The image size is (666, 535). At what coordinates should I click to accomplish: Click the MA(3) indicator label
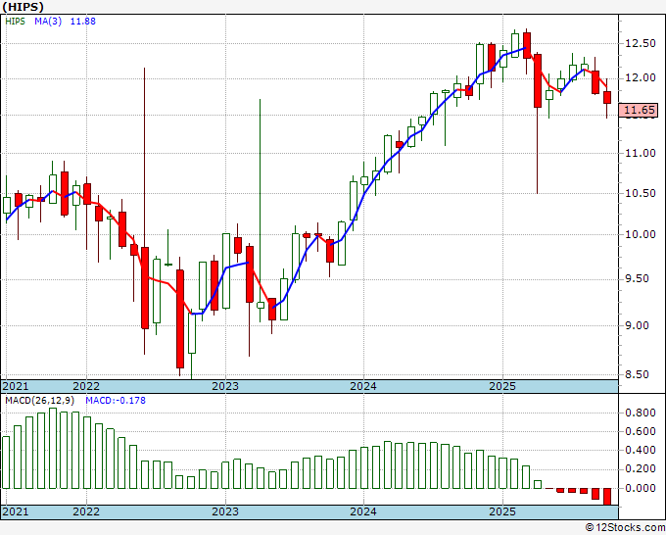(x=48, y=22)
